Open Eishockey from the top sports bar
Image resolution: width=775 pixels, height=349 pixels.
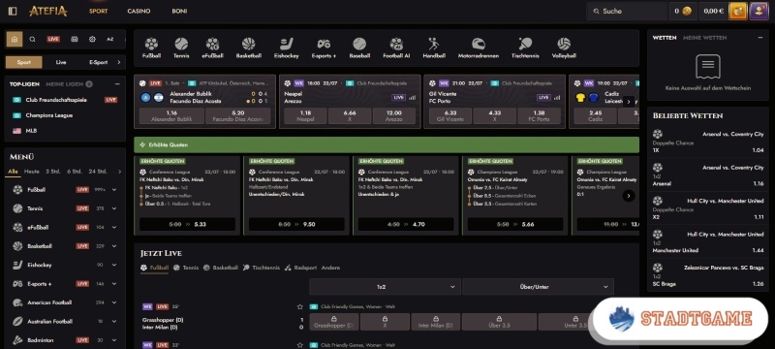click(x=286, y=44)
